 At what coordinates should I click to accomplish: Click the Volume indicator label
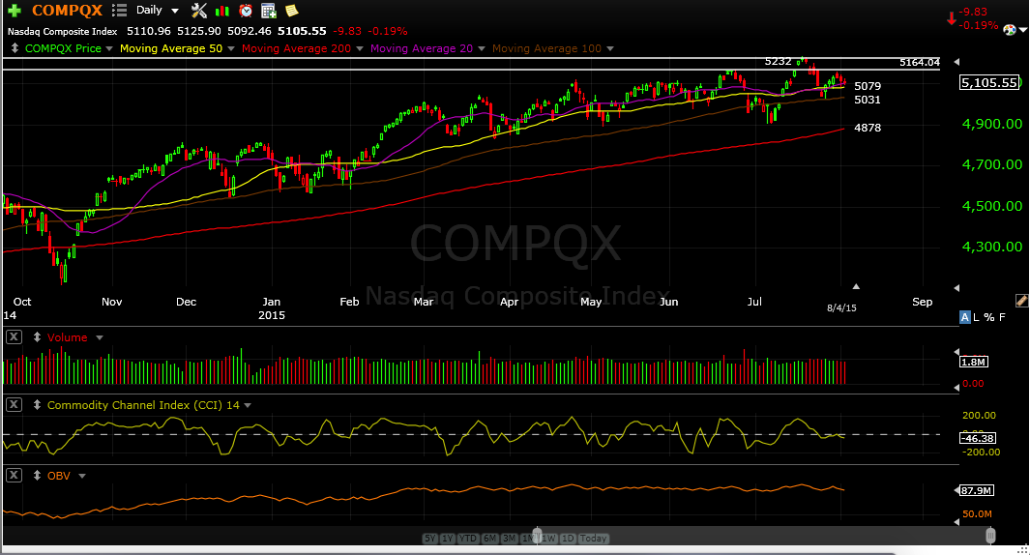click(x=67, y=336)
